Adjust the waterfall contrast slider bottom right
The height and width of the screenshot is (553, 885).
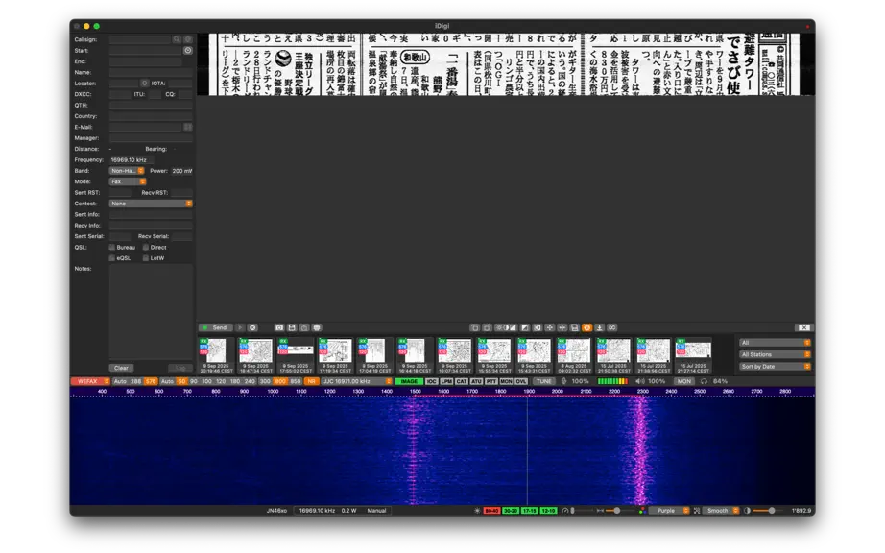(771, 511)
